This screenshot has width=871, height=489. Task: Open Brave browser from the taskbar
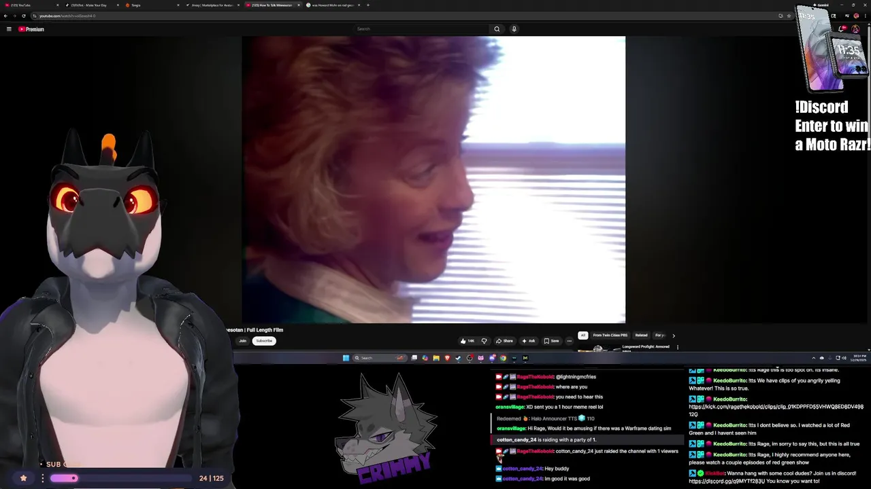pos(447,358)
